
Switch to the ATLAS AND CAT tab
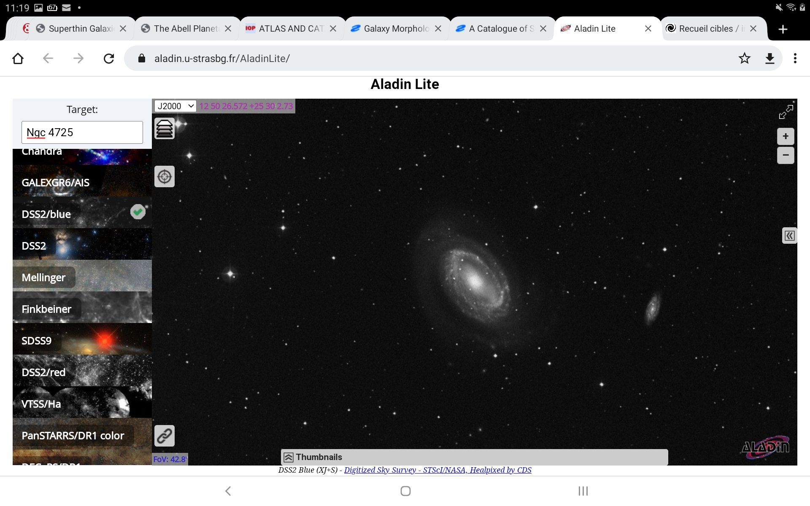[291, 29]
